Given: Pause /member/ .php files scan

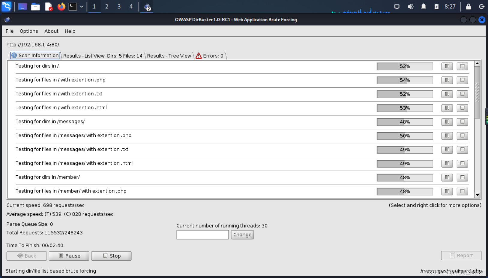Looking at the screenshot, I should [447, 191].
